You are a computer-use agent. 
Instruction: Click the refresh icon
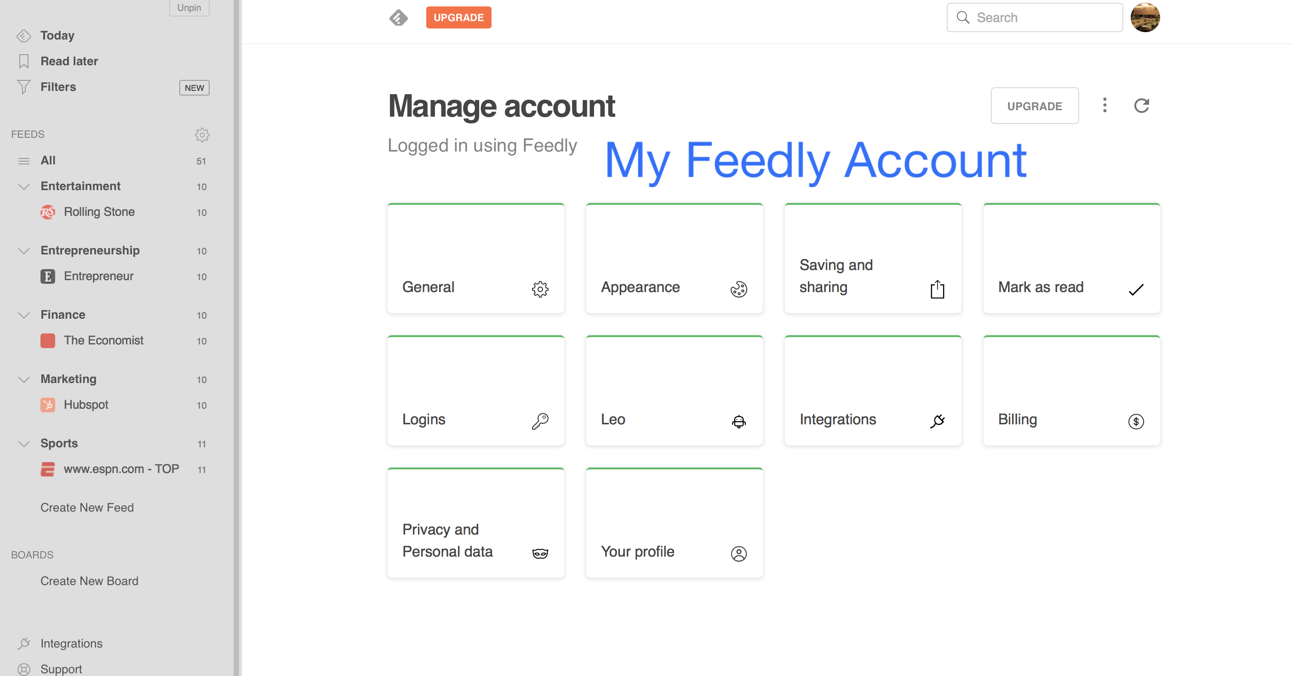pyautogui.click(x=1141, y=106)
